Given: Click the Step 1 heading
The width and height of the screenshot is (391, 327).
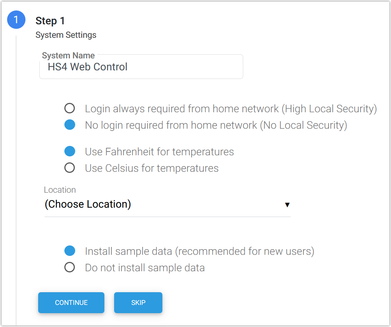Looking at the screenshot, I should (x=50, y=21).
